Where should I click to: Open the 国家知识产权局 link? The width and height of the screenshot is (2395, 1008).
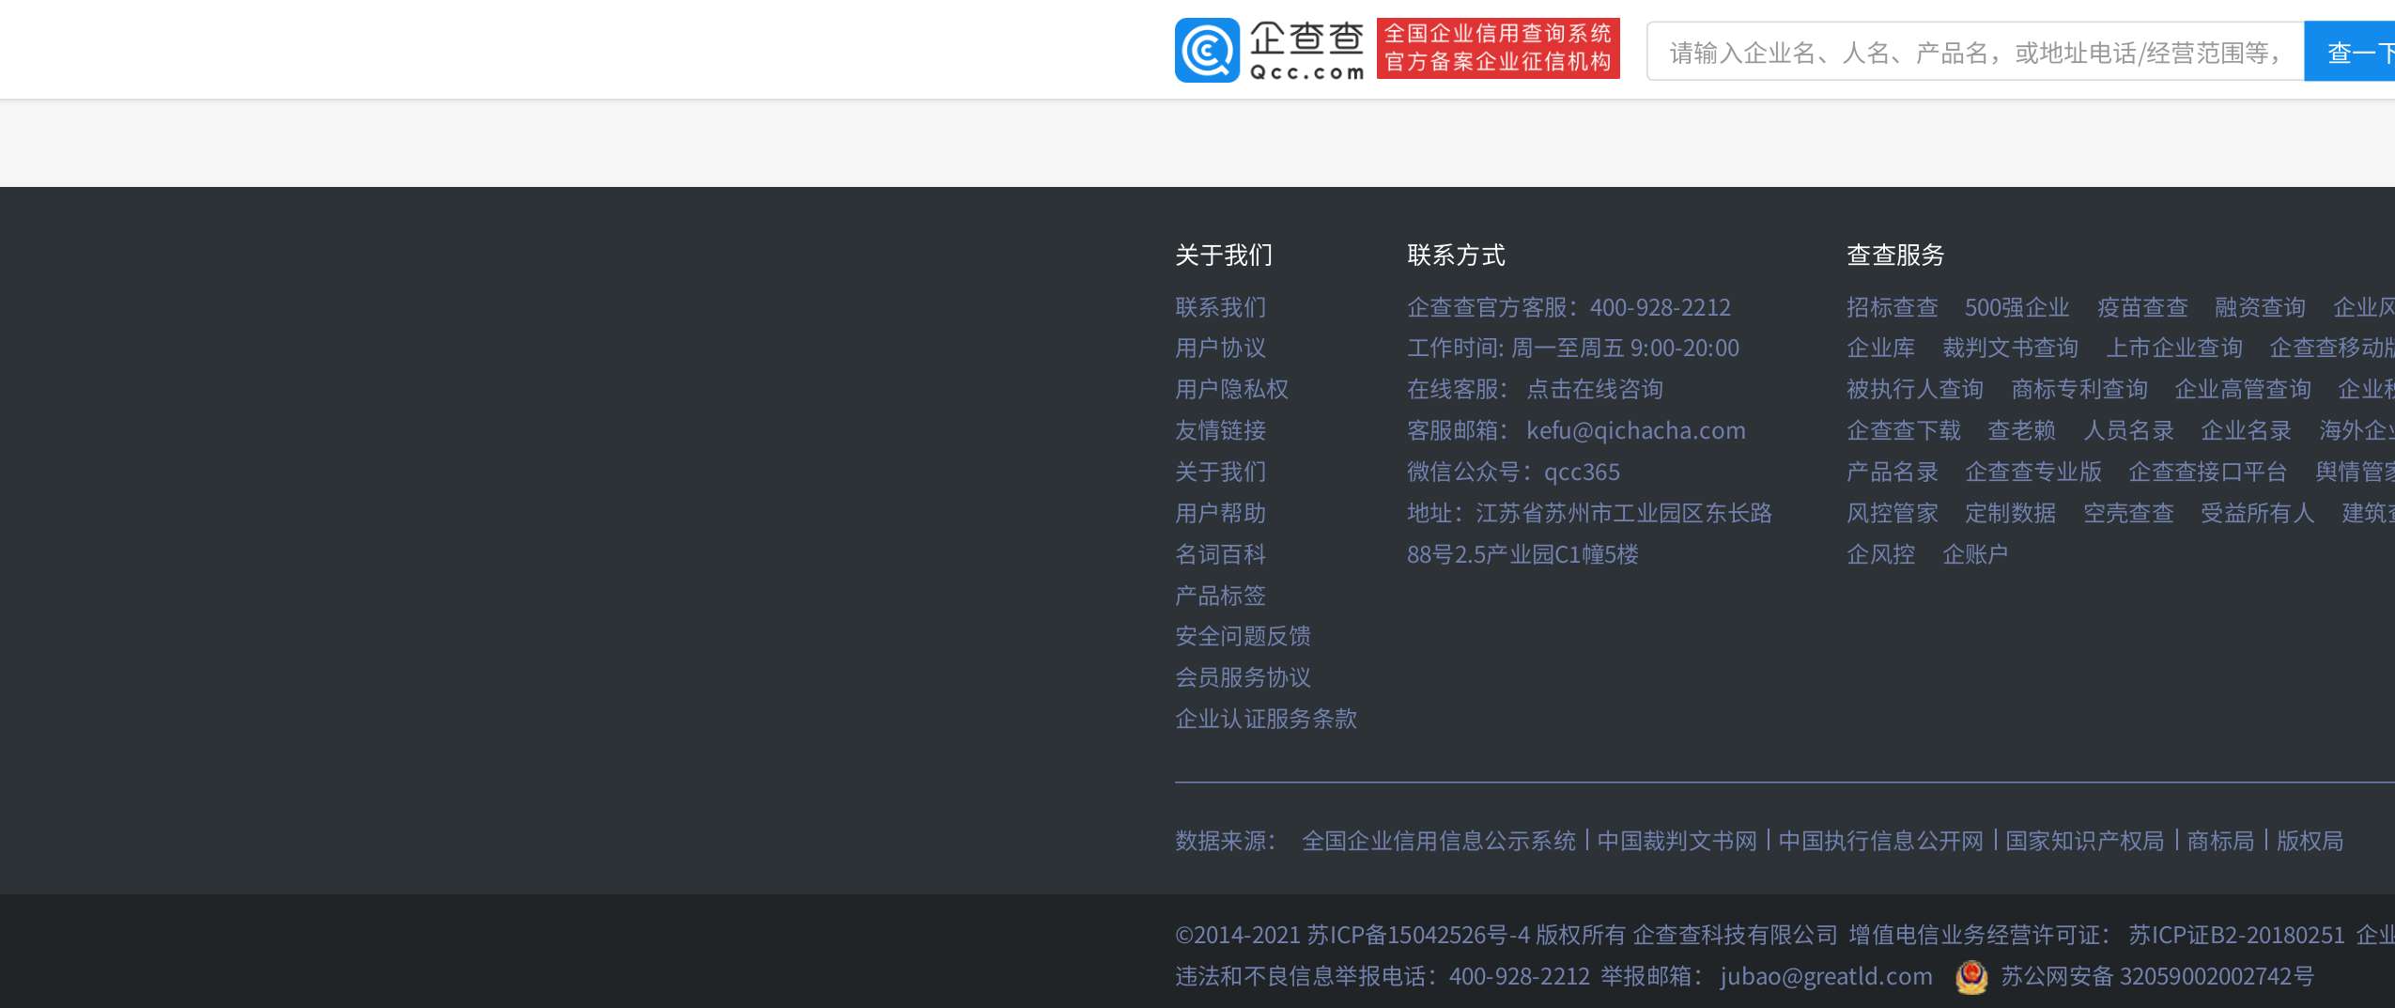tap(2085, 841)
